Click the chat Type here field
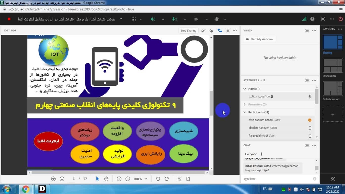345x194 pixels. pyautogui.click(x=276, y=179)
